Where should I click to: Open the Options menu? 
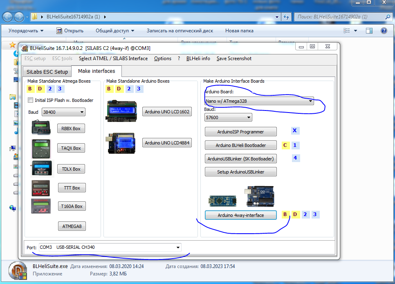coord(163,59)
